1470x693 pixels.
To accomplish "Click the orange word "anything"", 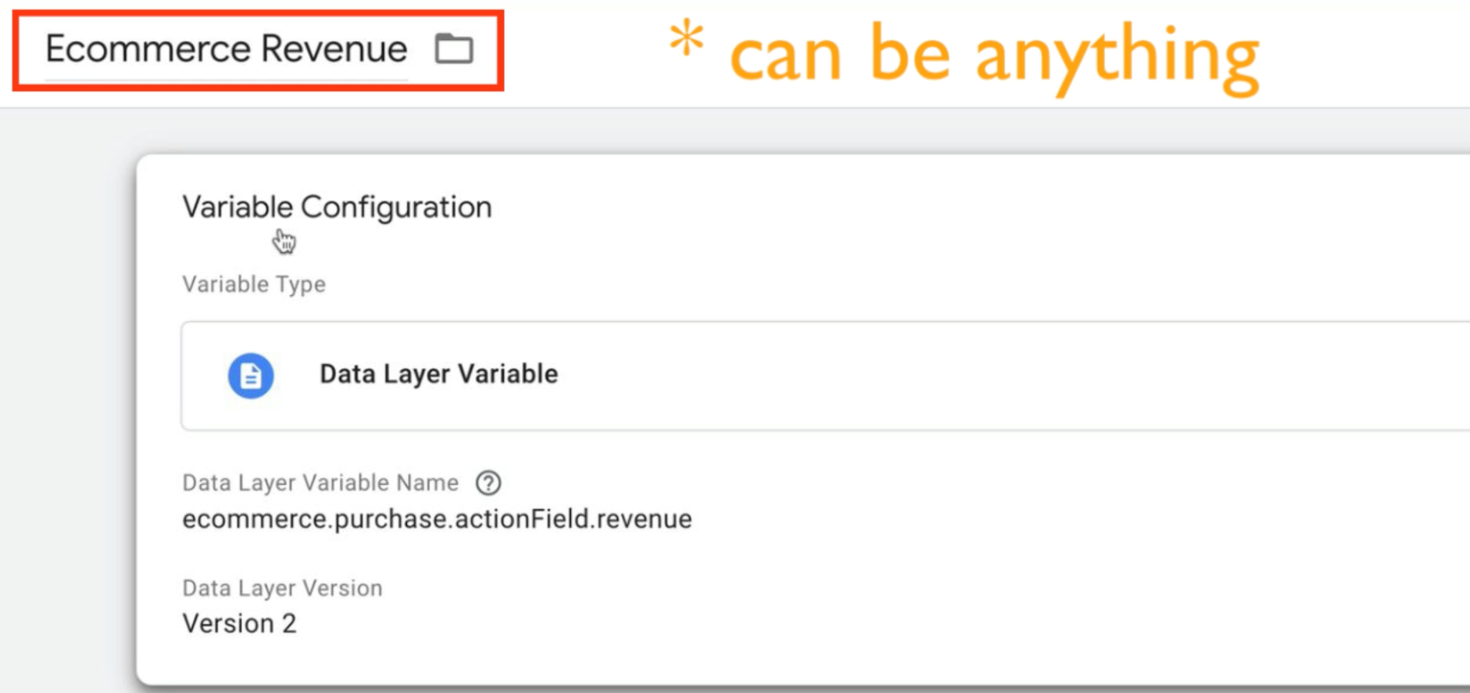I will [1117, 58].
